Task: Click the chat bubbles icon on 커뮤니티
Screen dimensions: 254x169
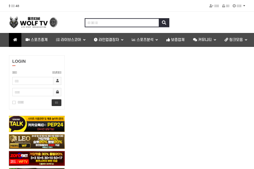Action: click(195, 40)
